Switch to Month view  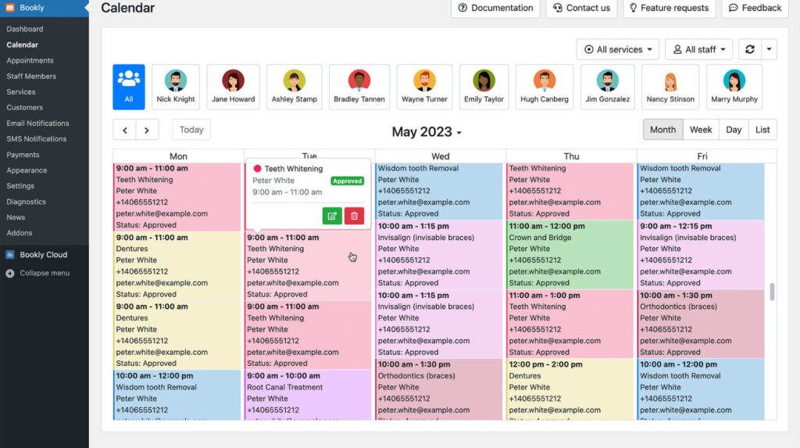[x=662, y=130]
